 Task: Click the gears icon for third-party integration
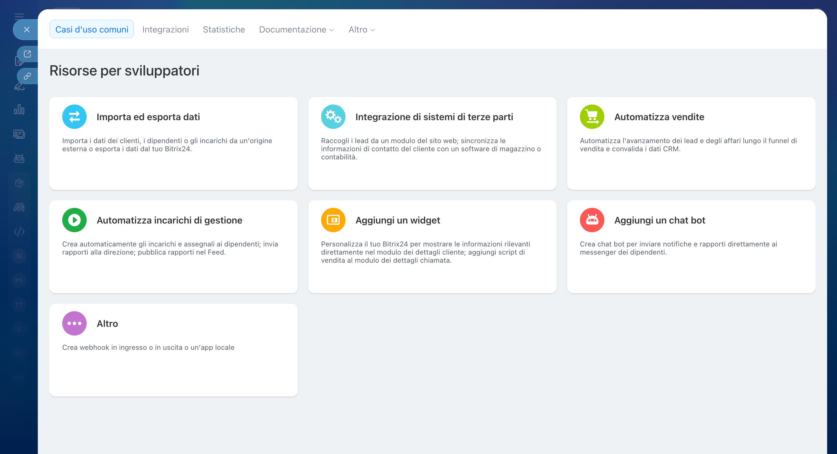click(x=333, y=117)
